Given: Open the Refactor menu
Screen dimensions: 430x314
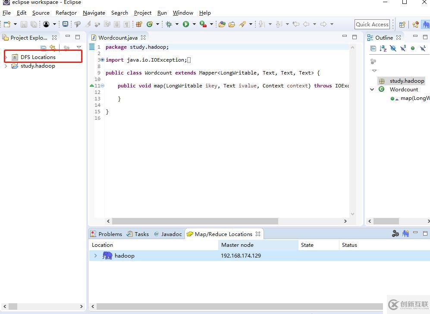Looking at the screenshot, I should point(66,13).
